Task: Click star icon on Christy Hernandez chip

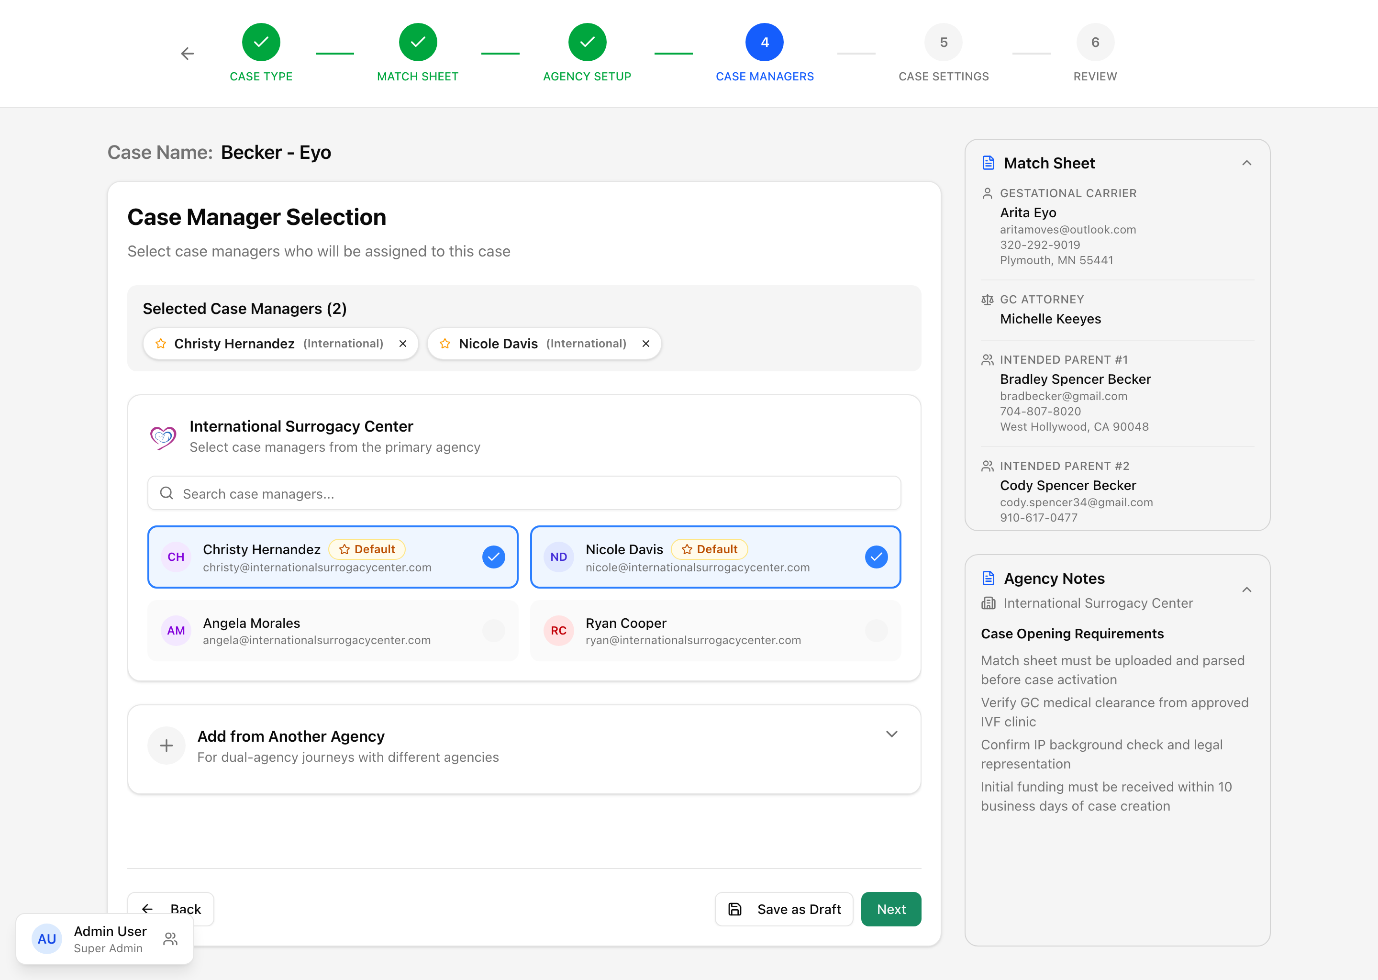Action: (x=160, y=344)
